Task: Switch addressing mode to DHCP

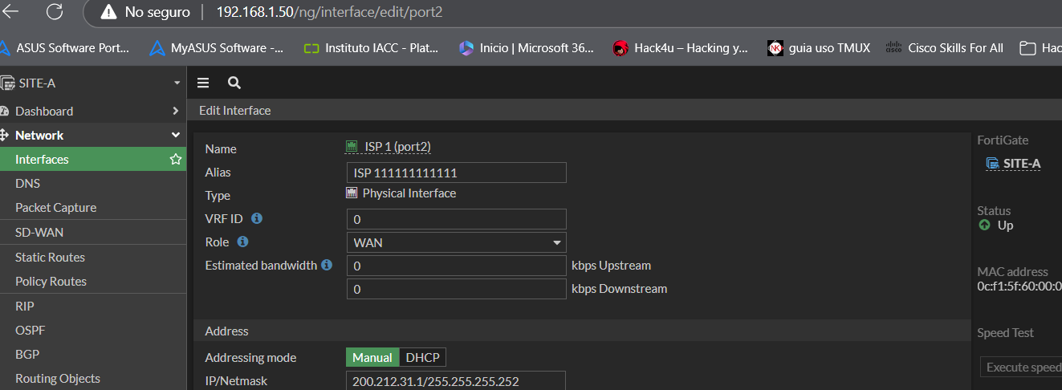Action: pyautogui.click(x=422, y=358)
